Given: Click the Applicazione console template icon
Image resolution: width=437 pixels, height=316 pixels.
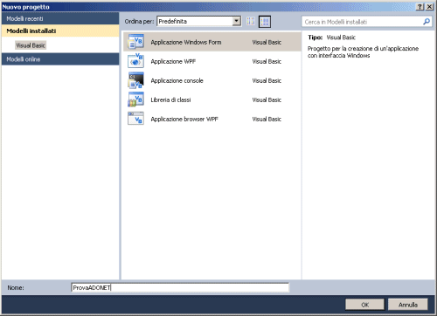Looking at the screenshot, I should tap(135, 80).
